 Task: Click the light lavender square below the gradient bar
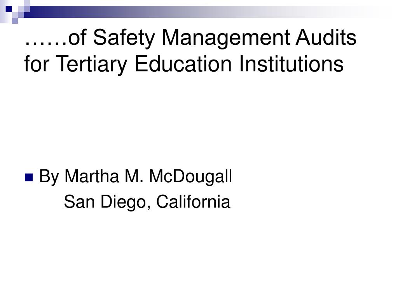[x=15, y=21]
